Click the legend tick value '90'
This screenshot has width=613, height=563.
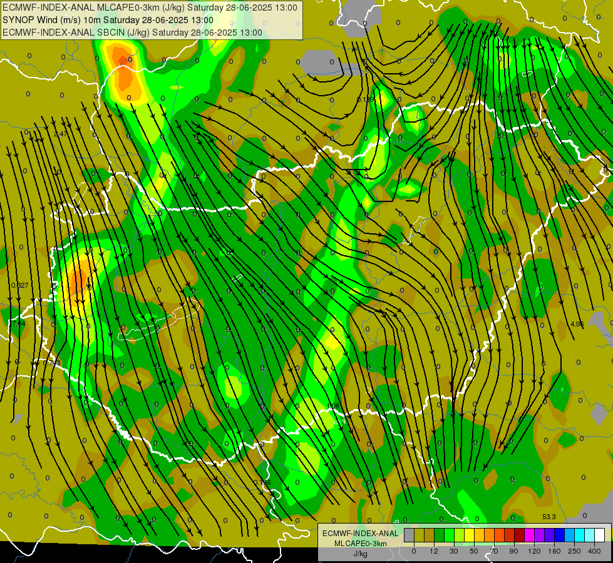tap(513, 551)
